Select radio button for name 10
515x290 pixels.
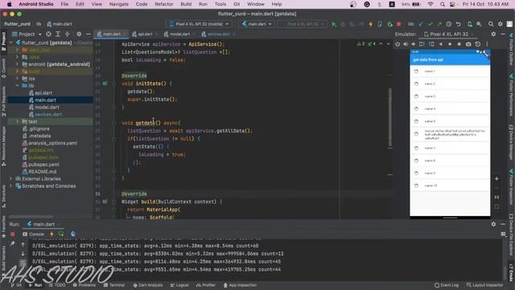point(416,186)
